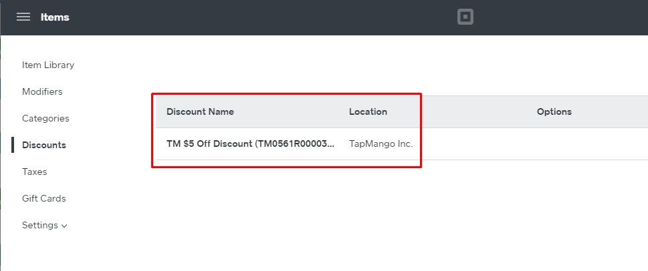648x271 pixels.
Task: Go to Modifiers in the sidebar
Action: pyautogui.click(x=42, y=91)
